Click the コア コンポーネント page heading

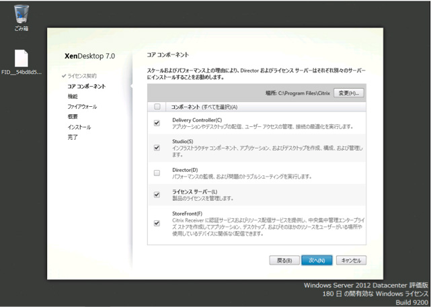167,54
